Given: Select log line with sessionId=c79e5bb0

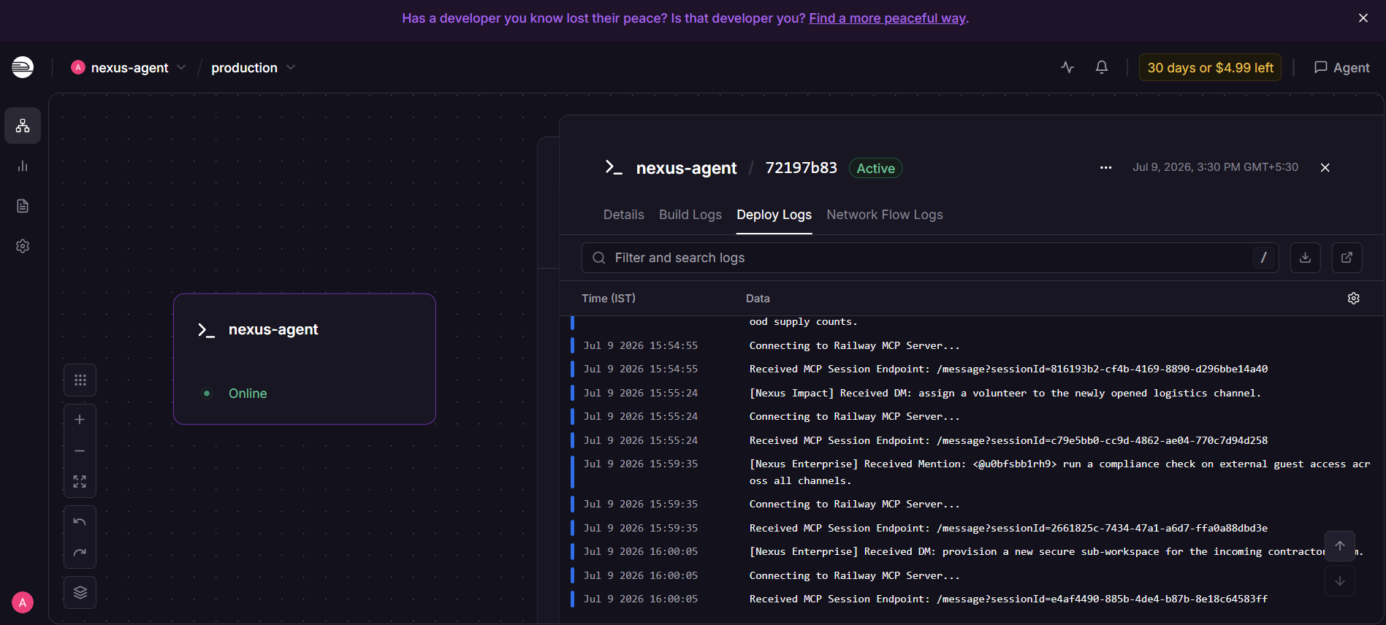Looking at the screenshot, I should (972, 440).
